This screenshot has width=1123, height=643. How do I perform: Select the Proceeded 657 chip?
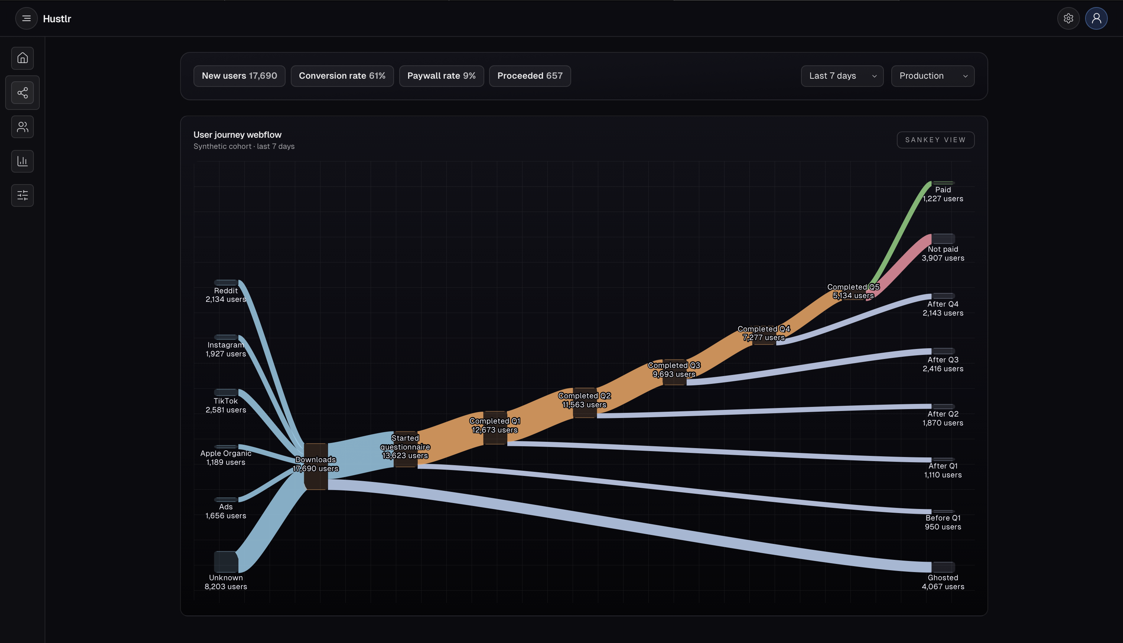click(x=530, y=76)
